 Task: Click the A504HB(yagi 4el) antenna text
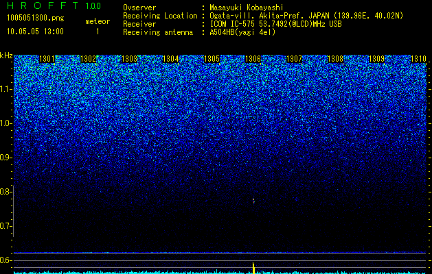pyautogui.click(x=242, y=32)
